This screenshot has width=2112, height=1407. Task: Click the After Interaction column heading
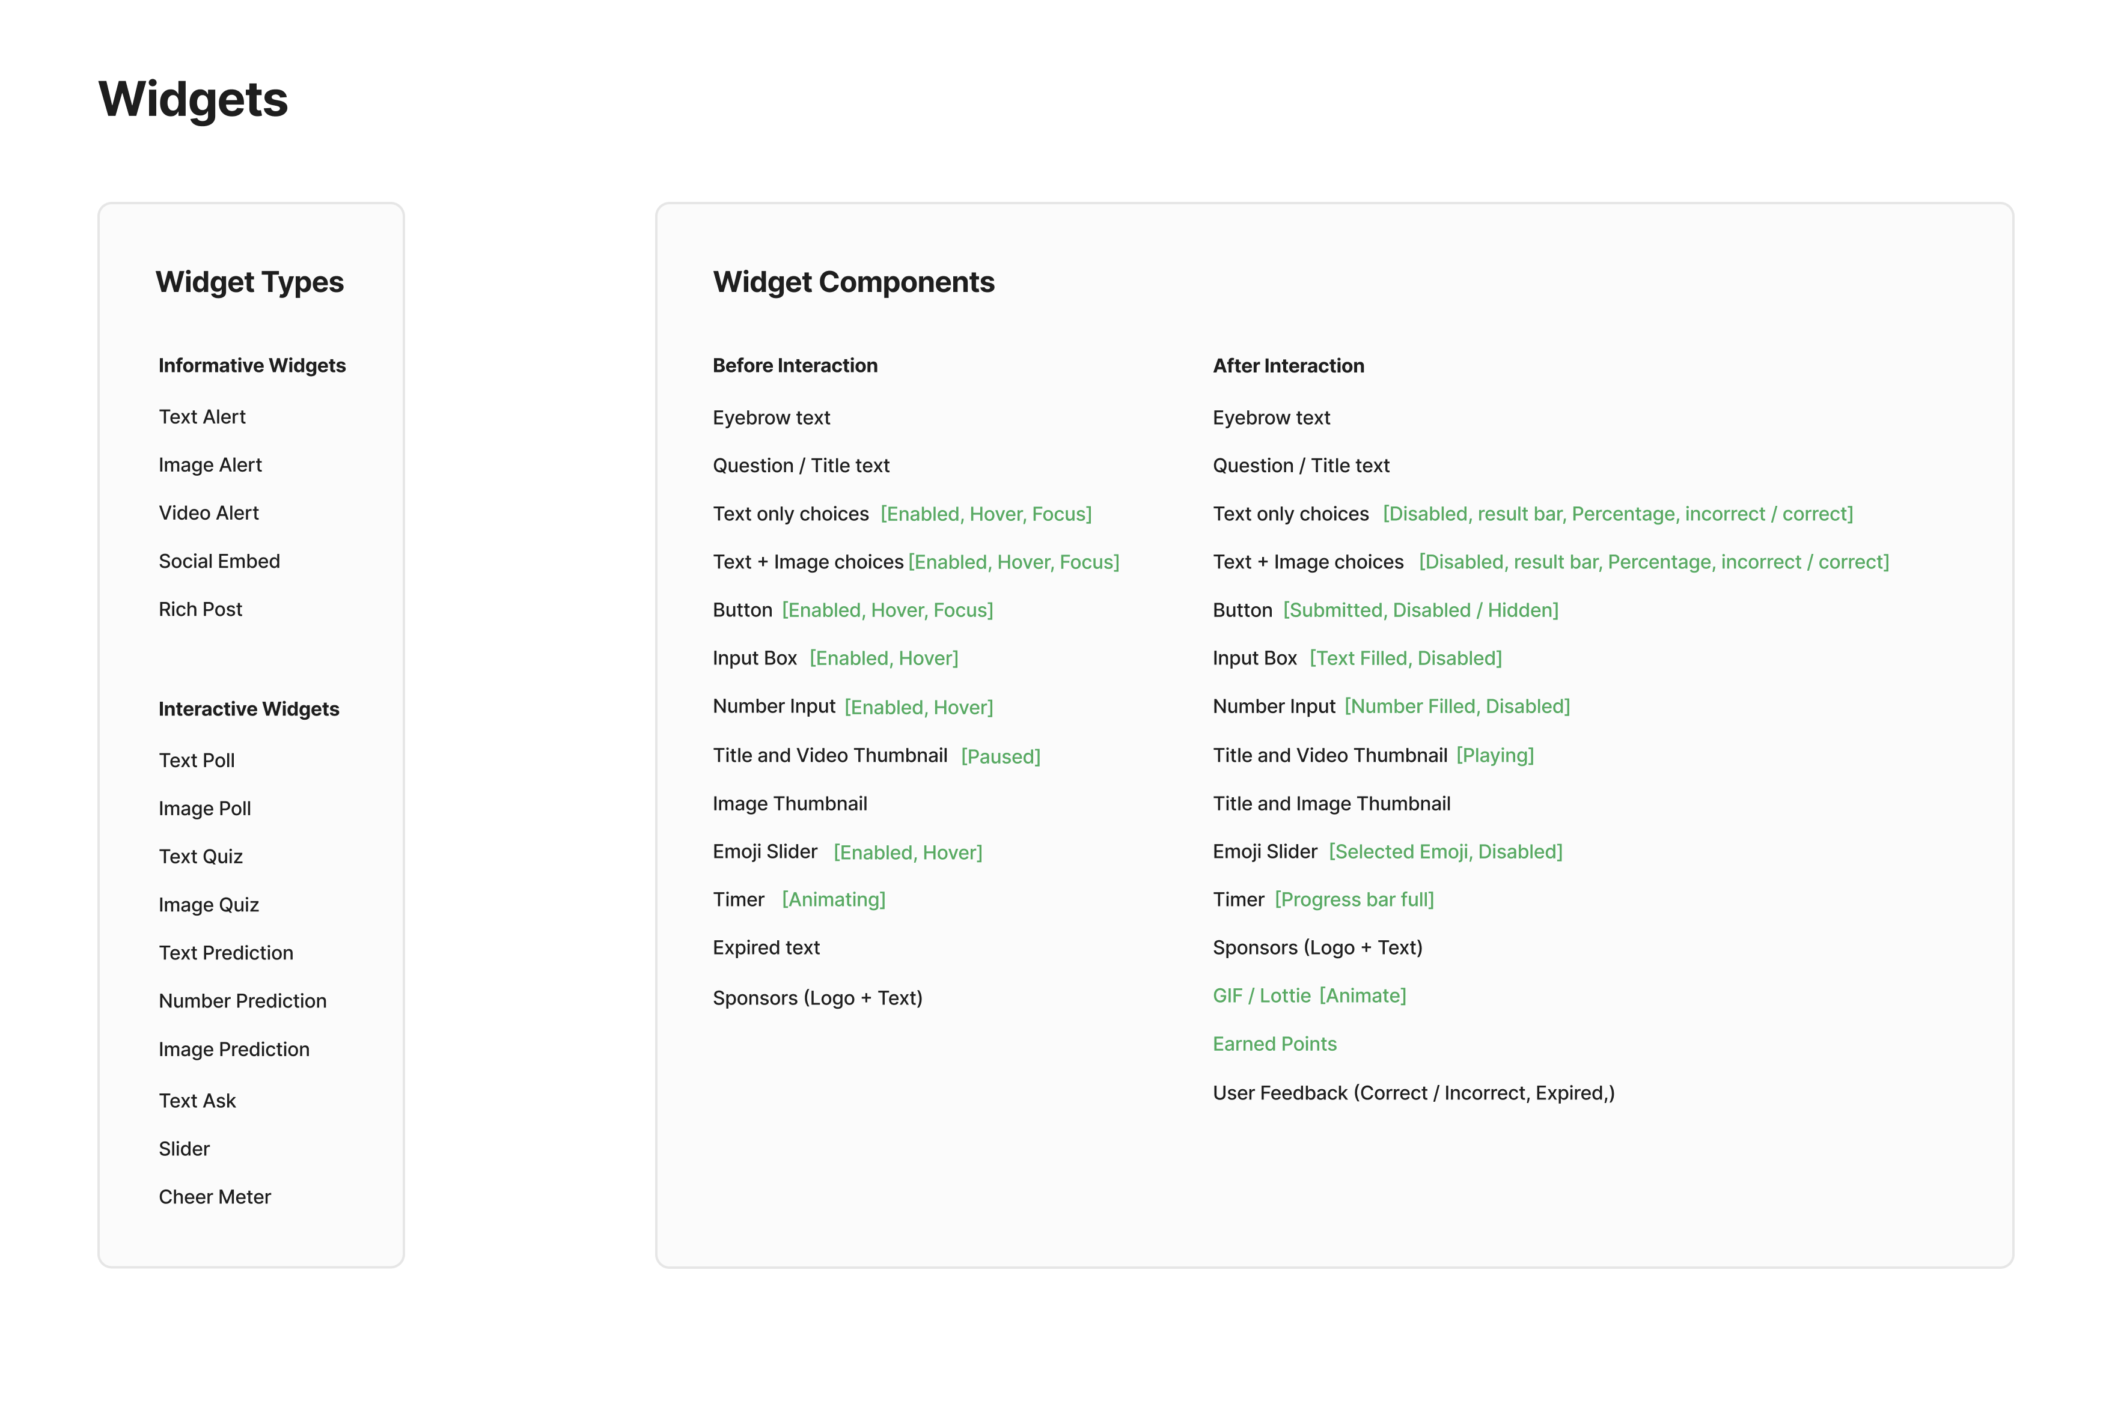(1288, 365)
